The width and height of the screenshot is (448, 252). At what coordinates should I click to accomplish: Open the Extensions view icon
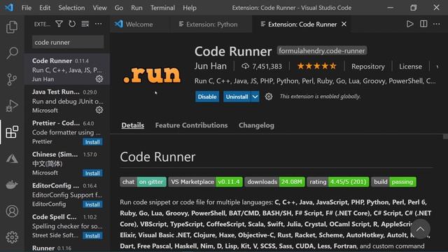pyautogui.click(x=12, y=132)
